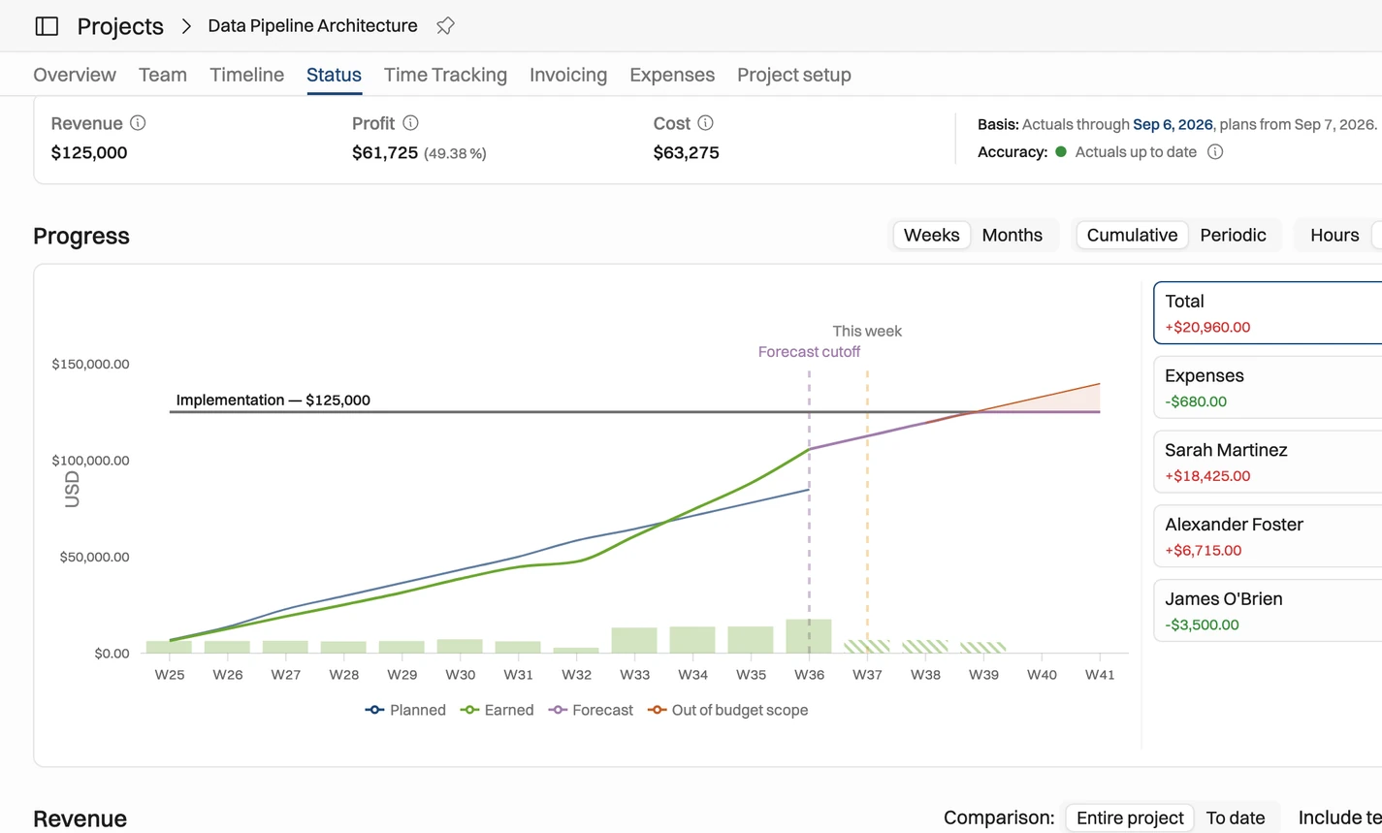The height and width of the screenshot is (833, 1382).
Task: Select the Total variance card
Action: pyautogui.click(x=1268, y=313)
